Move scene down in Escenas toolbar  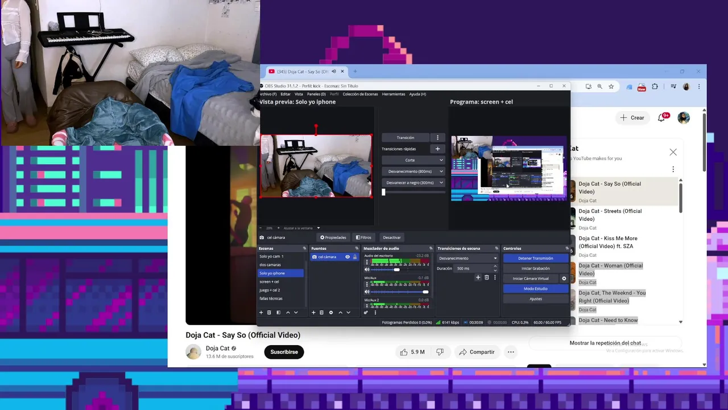click(x=296, y=313)
